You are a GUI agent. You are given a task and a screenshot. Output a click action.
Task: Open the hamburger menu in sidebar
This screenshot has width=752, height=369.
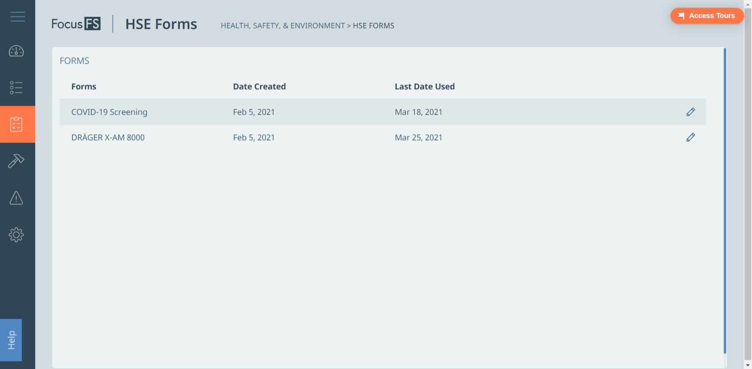pyautogui.click(x=18, y=17)
